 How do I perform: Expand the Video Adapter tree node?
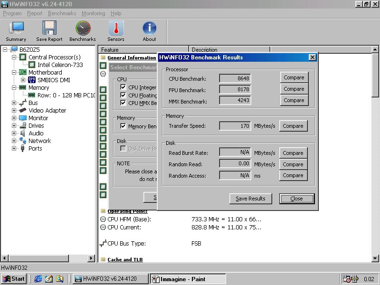pyautogui.click(x=14, y=110)
